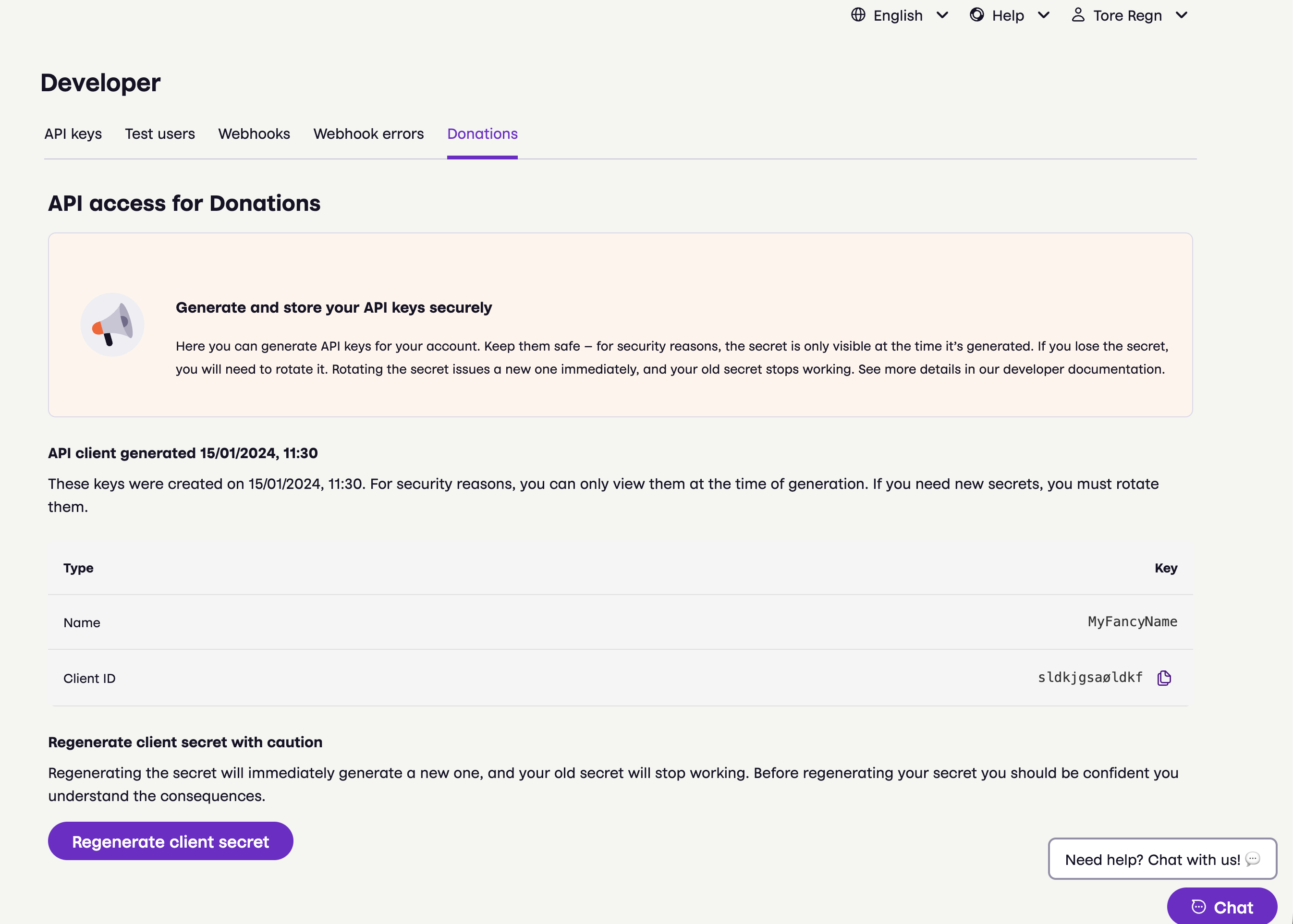Viewport: 1293px width, 924px height.
Task: Expand the Help menu chevron
Action: tap(1043, 15)
